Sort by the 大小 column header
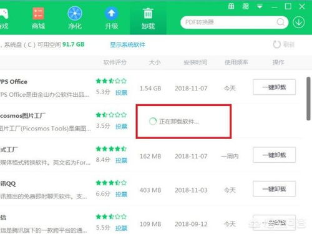 click(x=155, y=62)
